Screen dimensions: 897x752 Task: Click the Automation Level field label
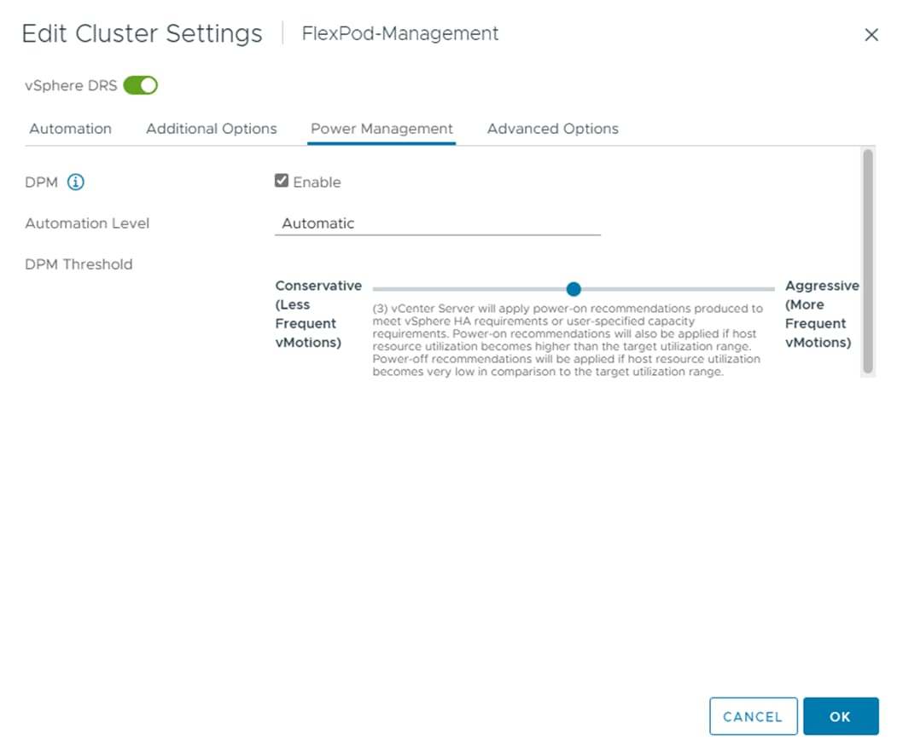pyautogui.click(x=87, y=223)
